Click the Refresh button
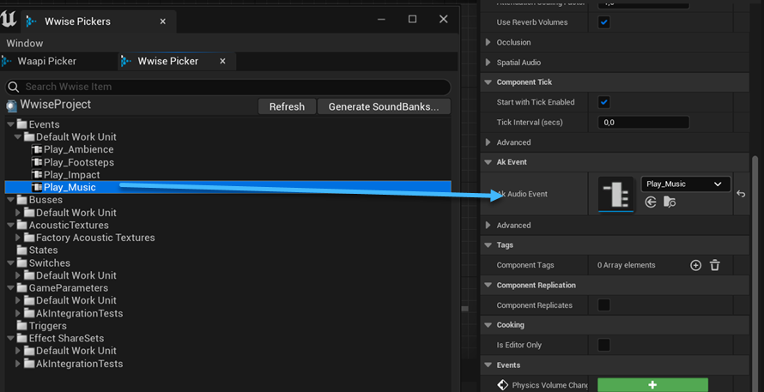The width and height of the screenshot is (764, 392). [x=287, y=106]
